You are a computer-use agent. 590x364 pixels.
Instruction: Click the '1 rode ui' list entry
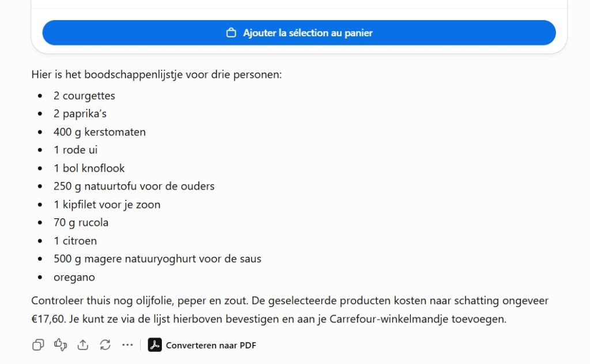(75, 150)
